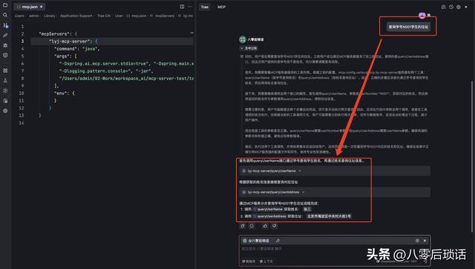Click the first button at the input's bottom left
Viewport: 475px width, 269px height.
coord(249,261)
